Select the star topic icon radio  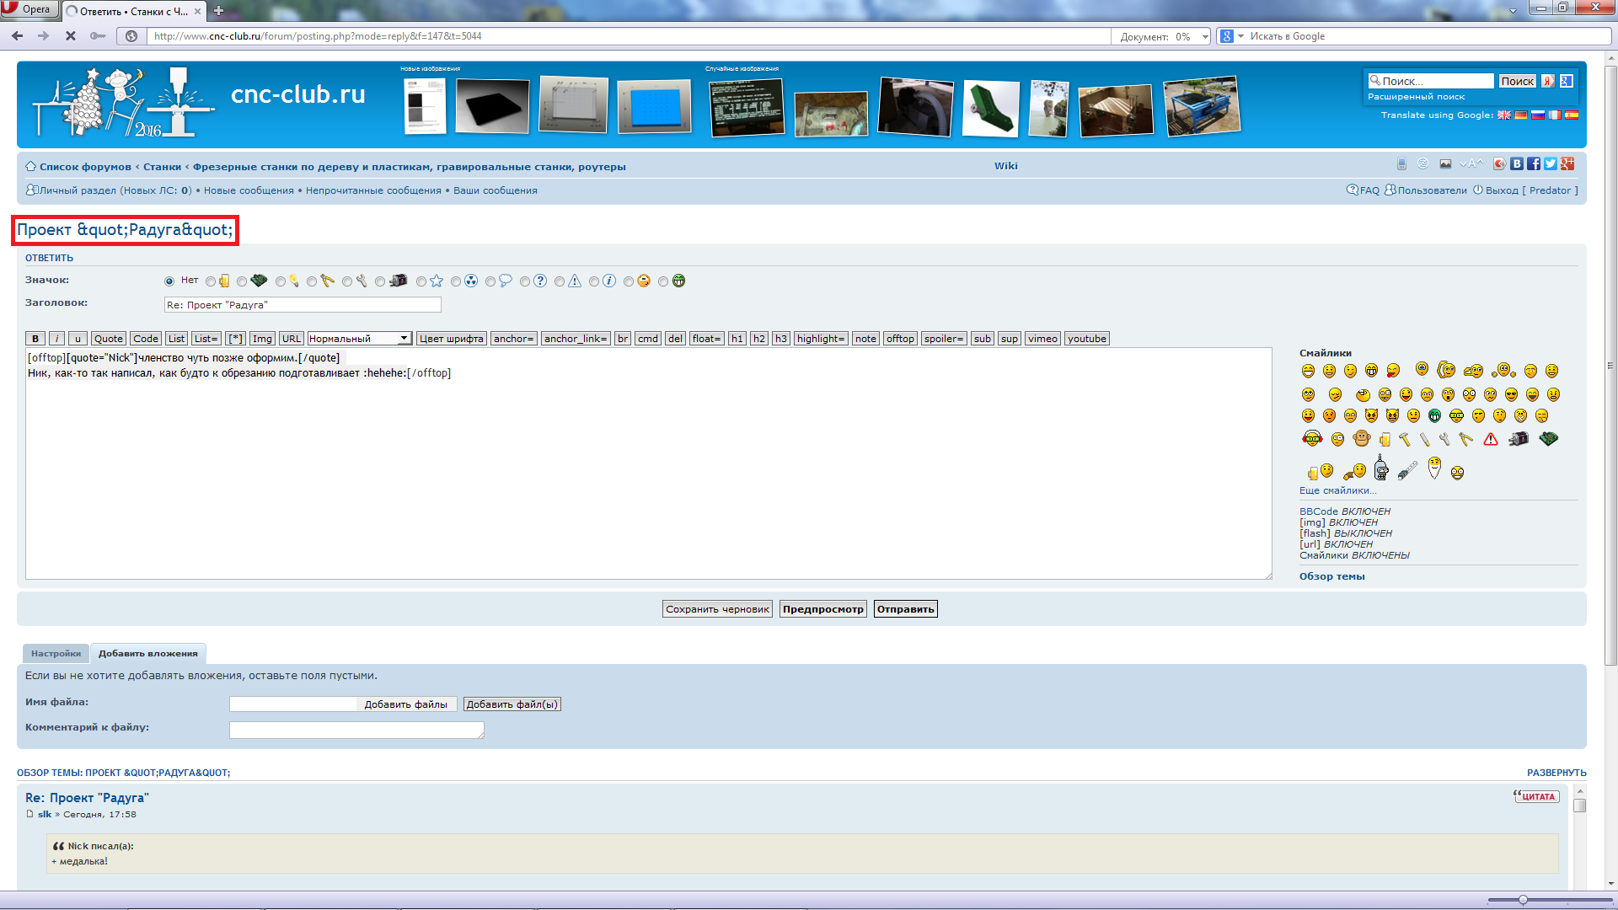(x=421, y=281)
